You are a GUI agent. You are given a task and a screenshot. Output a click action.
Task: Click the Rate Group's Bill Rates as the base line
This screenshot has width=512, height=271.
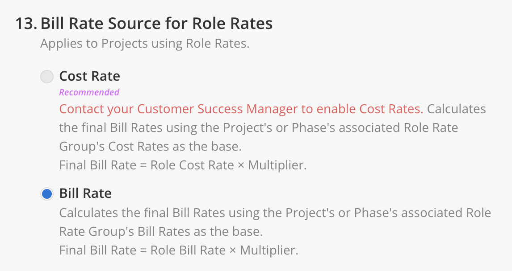[x=161, y=232]
